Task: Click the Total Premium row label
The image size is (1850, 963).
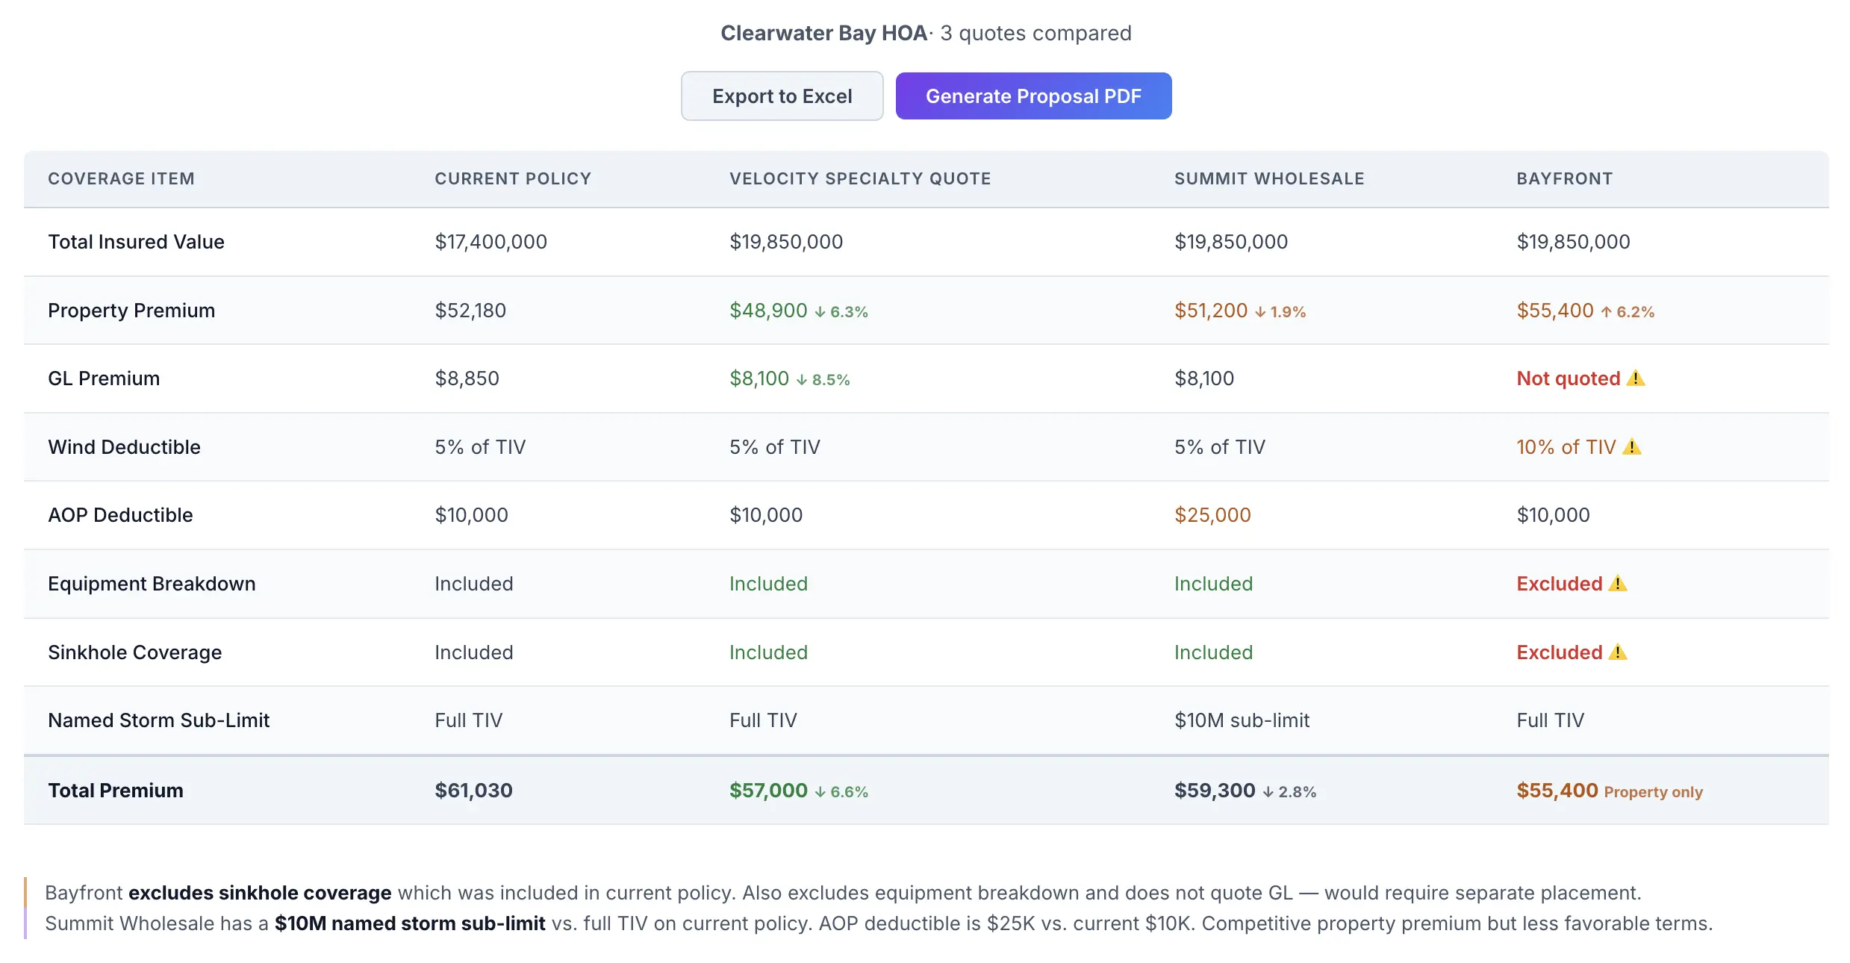Action: (116, 791)
